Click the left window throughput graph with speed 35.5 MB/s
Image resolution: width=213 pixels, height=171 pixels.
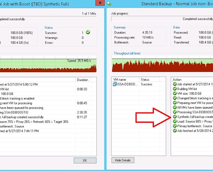click(x=48, y=64)
